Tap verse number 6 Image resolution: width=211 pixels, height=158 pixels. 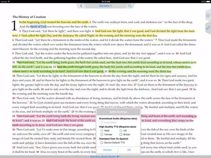(x=13, y=40)
